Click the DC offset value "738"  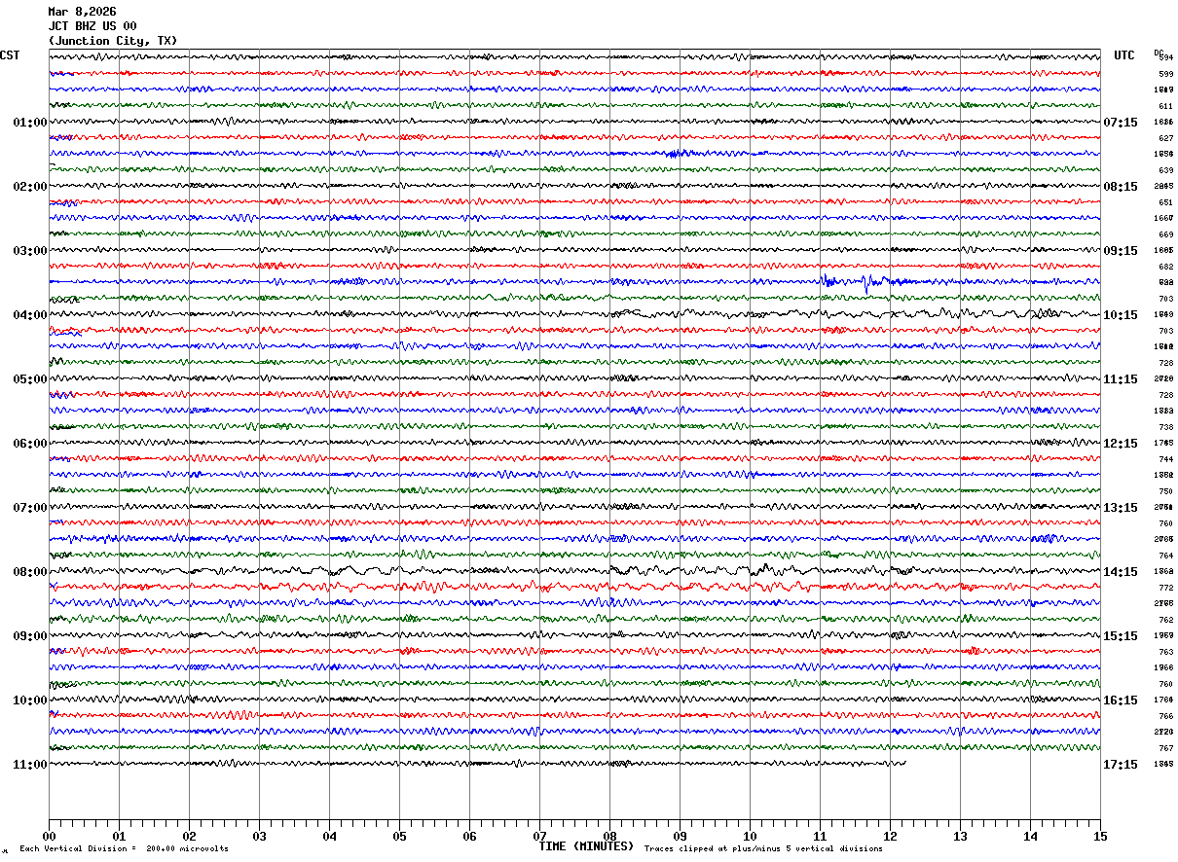coord(1165,427)
